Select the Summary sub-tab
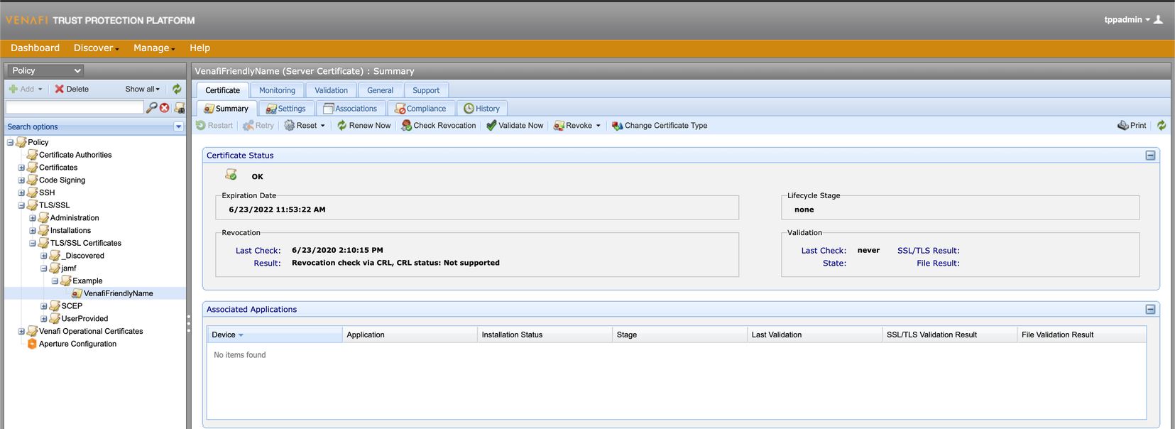The image size is (1175, 429). click(x=226, y=109)
